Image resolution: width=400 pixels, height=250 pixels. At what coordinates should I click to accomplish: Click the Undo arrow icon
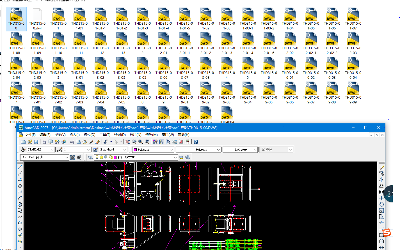[x=106, y=142]
